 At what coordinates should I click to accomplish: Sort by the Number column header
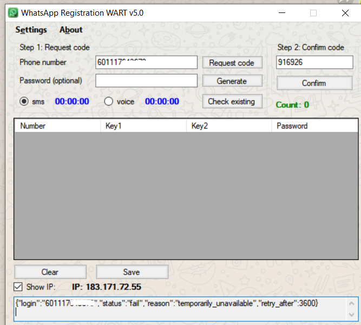point(57,126)
